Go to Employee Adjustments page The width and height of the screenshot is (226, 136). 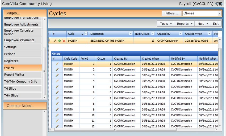(x=23, y=24)
